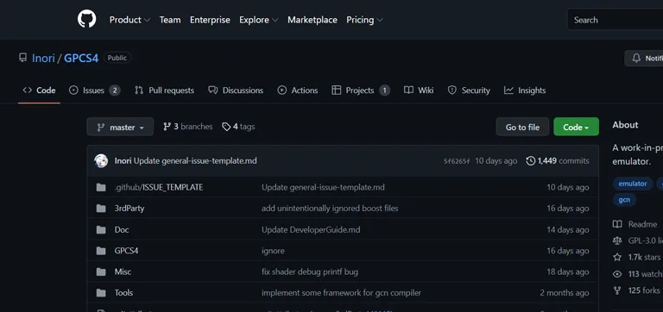The width and height of the screenshot is (663, 312).
Task: Switch to the Pull requests tab
Action: click(x=164, y=90)
